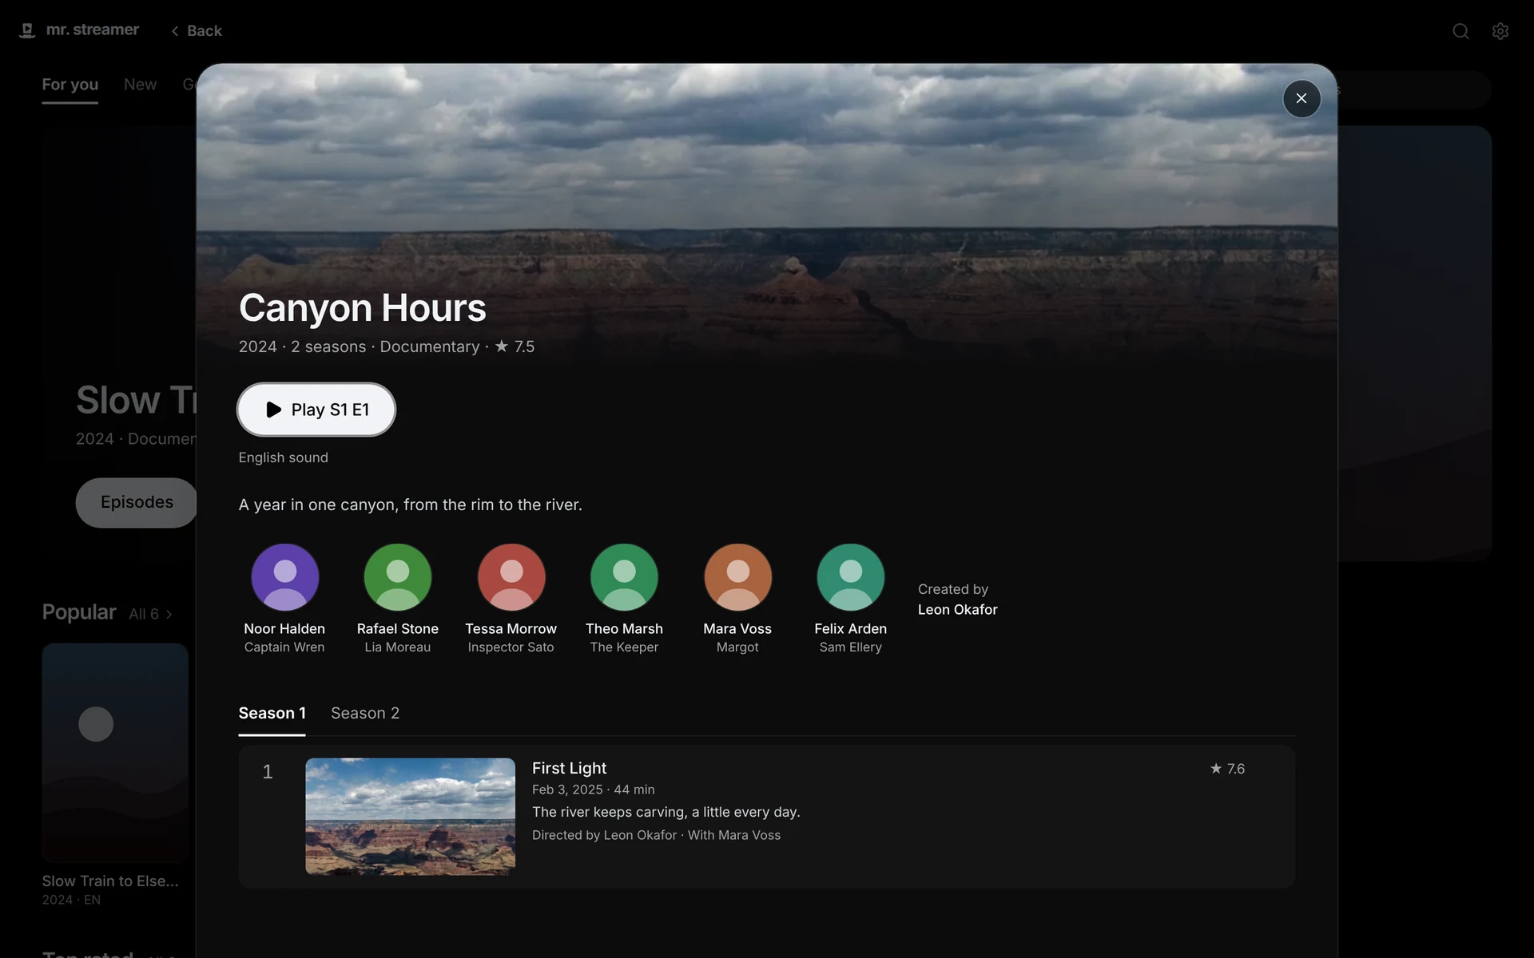Select Noor Halden's avatar

[284, 577]
